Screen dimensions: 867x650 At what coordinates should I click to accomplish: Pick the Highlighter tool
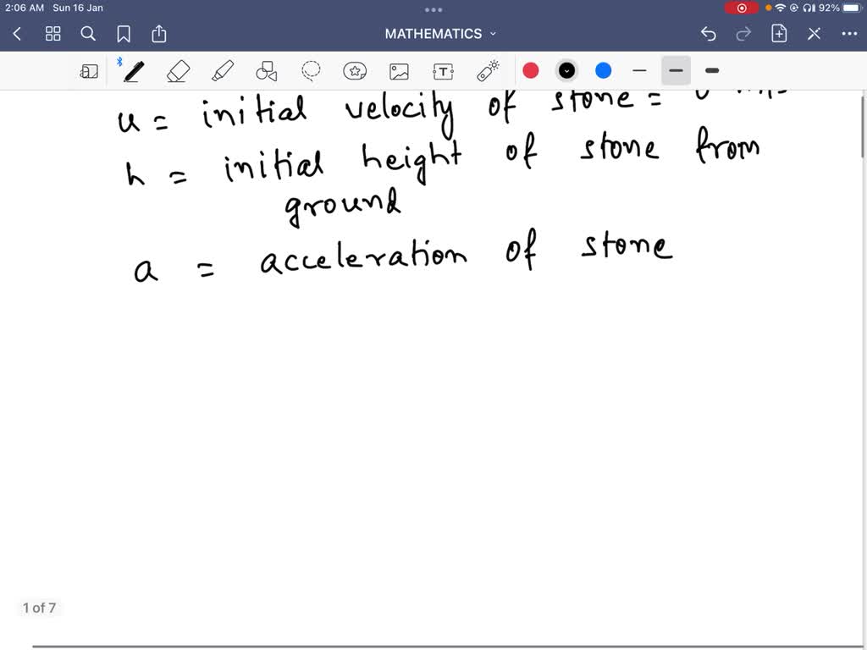pos(222,70)
